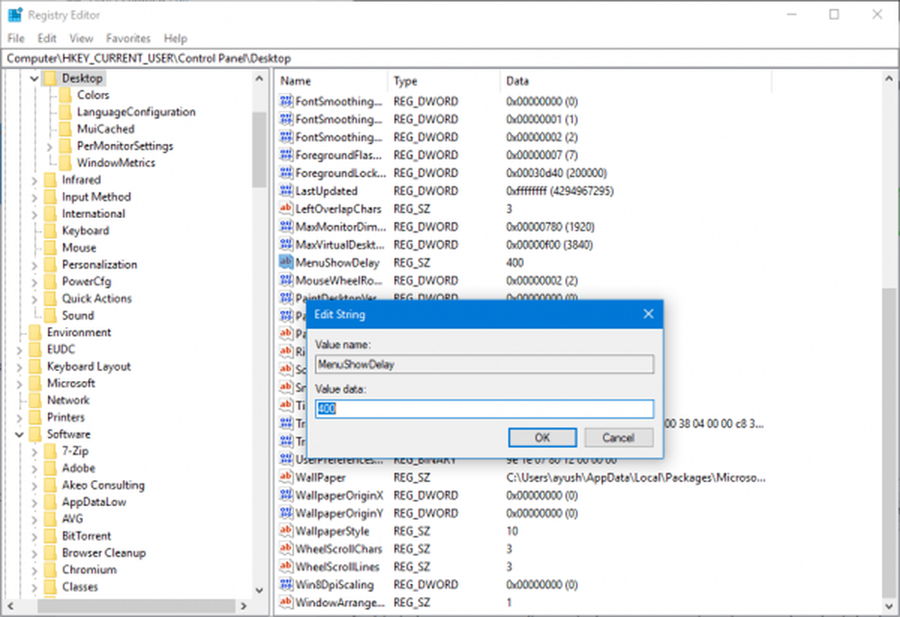
Task: Cancel the Edit String dialog
Action: [618, 438]
